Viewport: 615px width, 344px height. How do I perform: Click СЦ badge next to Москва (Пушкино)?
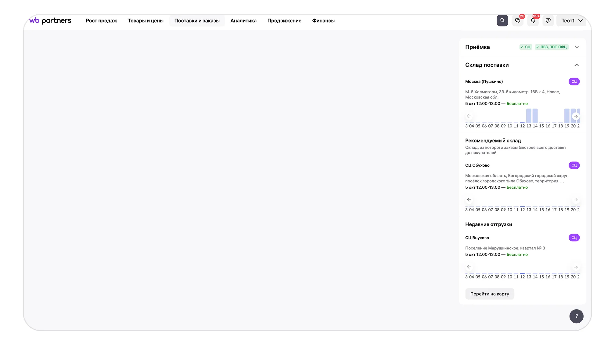coord(574,81)
